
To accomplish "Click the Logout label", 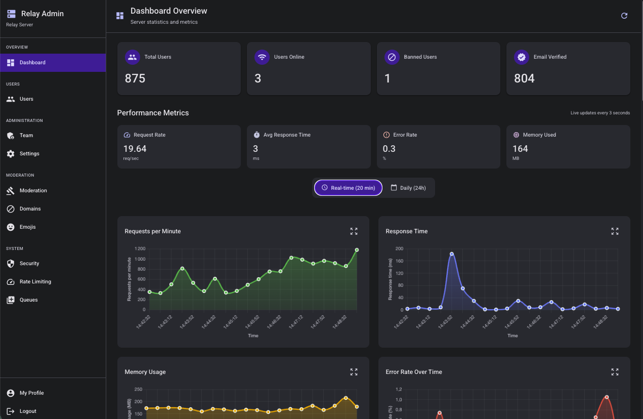I will [28, 411].
